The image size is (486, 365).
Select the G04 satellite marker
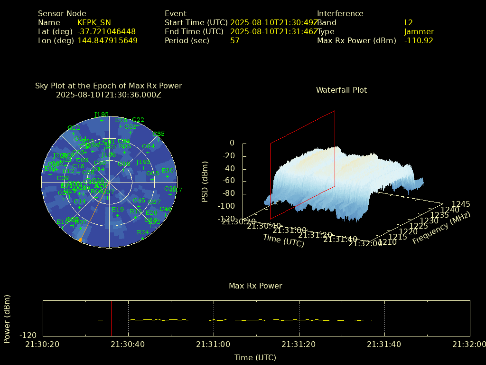click(149, 152)
